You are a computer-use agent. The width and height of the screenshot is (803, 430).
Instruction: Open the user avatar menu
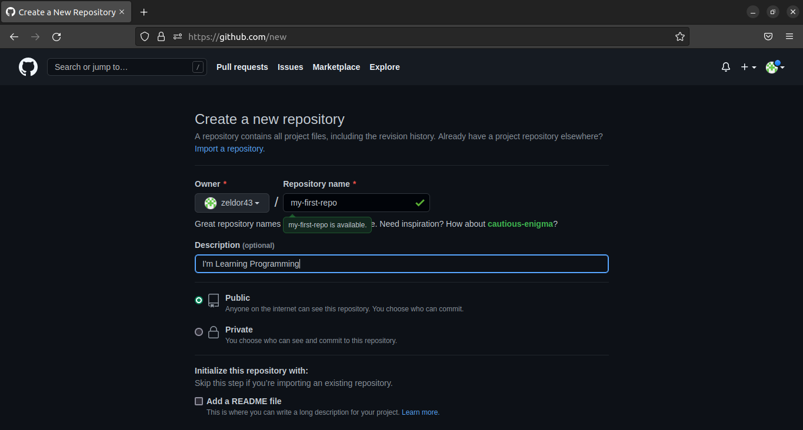[775, 67]
